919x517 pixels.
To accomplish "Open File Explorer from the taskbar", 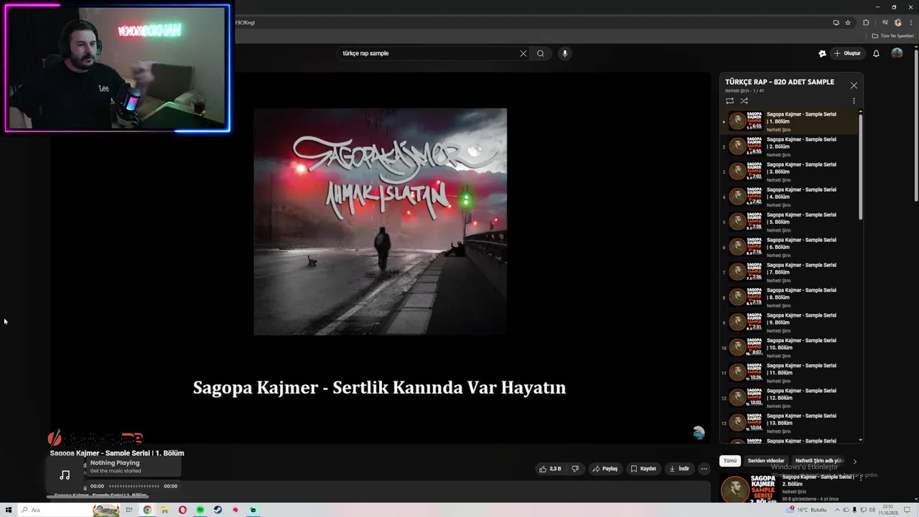I will 164,510.
